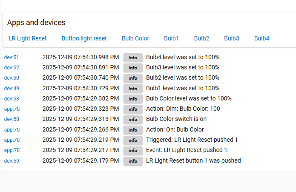Image resolution: width=296 pixels, height=192 pixels.
Task: Open the dev:52 source link
Action: 11,68
